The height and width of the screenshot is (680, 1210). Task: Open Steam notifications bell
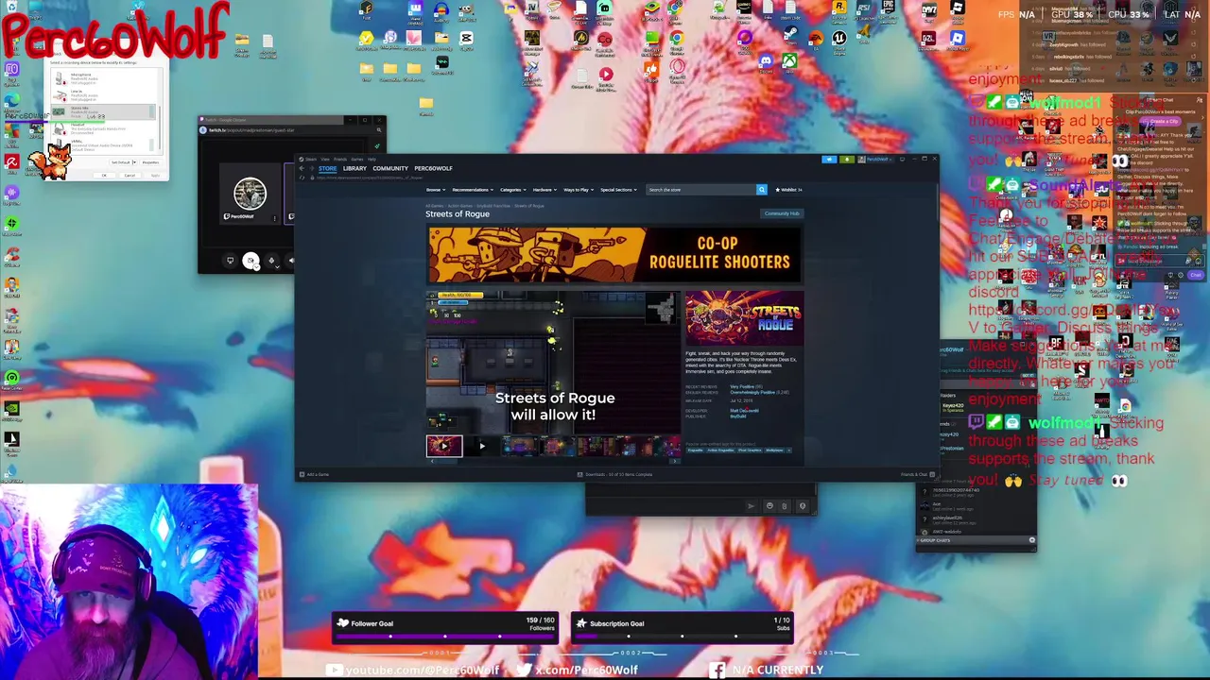click(x=846, y=160)
